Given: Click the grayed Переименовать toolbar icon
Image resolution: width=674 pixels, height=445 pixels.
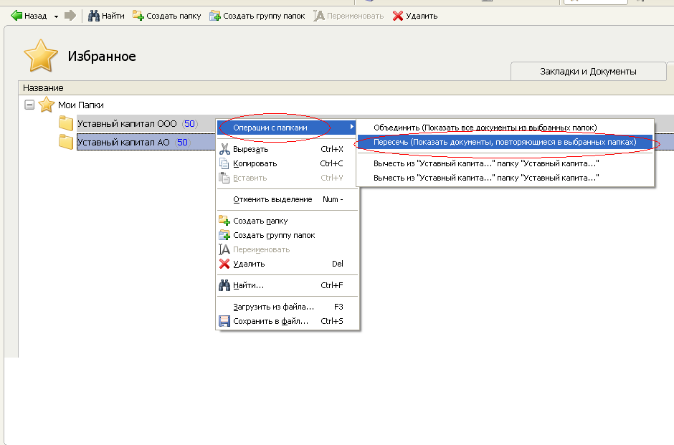Looking at the screenshot, I should [x=318, y=16].
